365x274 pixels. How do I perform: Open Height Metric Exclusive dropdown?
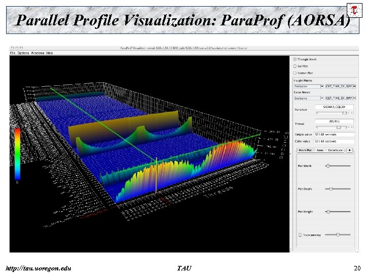click(x=309, y=86)
